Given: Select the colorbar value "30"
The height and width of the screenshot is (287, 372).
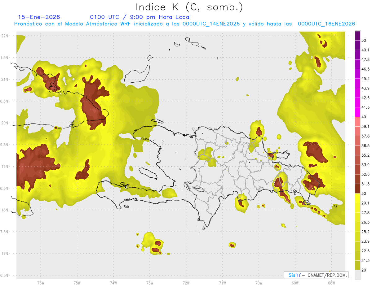Looking at the screenshot, I should [364, 194].
